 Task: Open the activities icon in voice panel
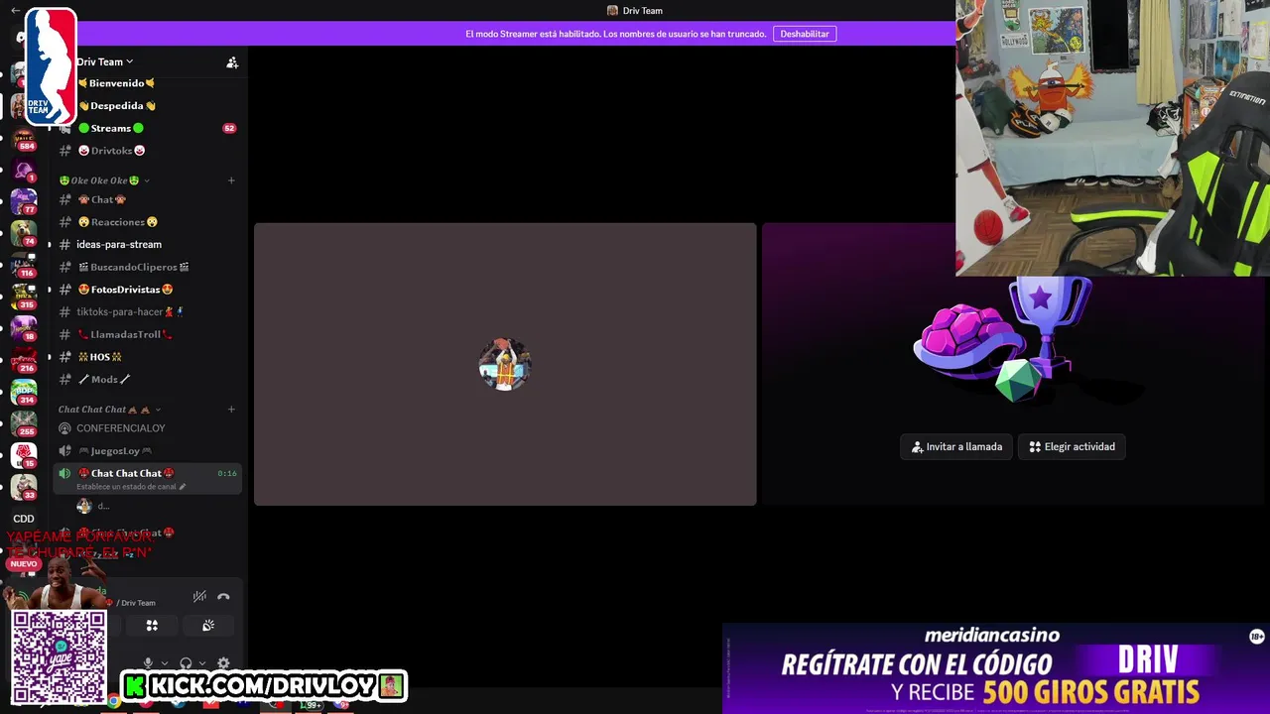coord(152,626)
